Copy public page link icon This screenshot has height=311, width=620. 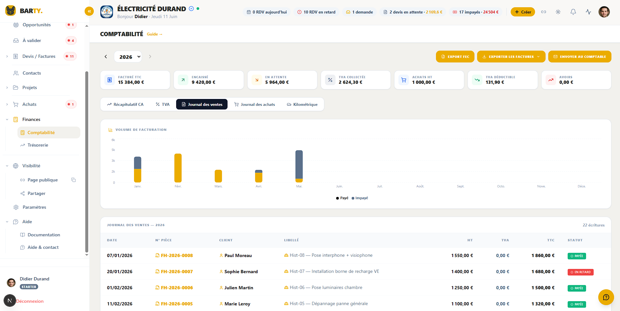[73, 180]
